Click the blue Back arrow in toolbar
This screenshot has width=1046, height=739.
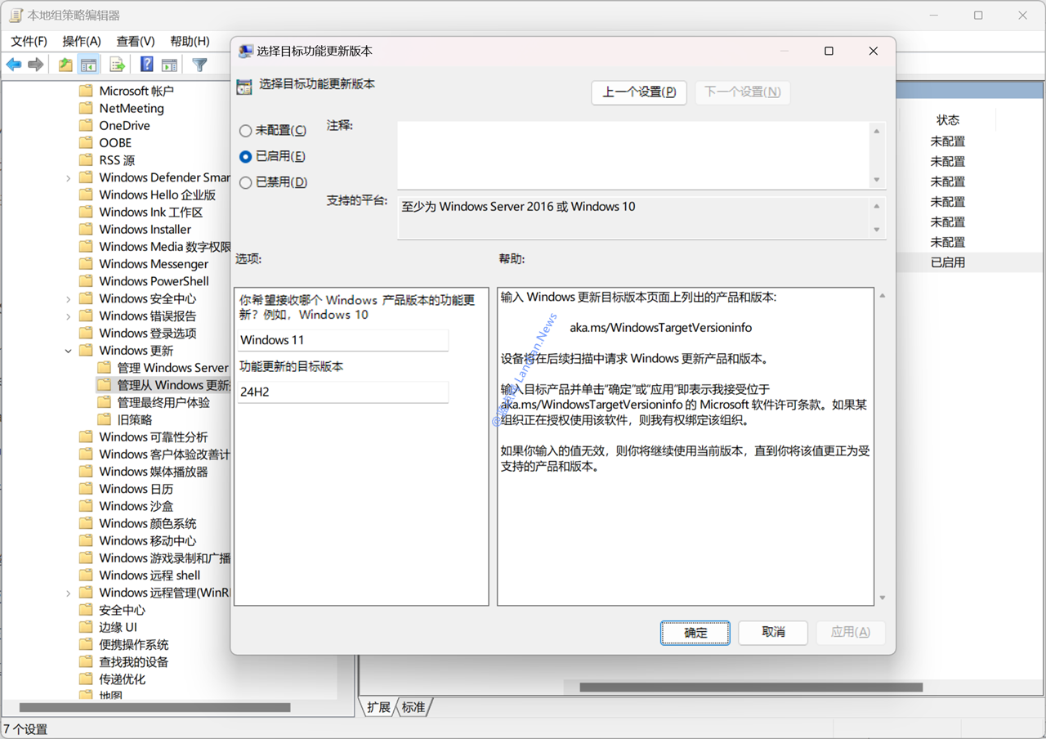(14, 65)
